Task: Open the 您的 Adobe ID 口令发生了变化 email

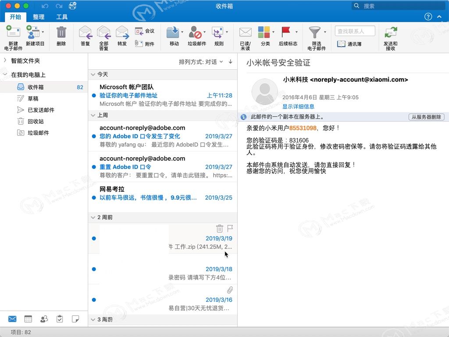Action: 163,136
